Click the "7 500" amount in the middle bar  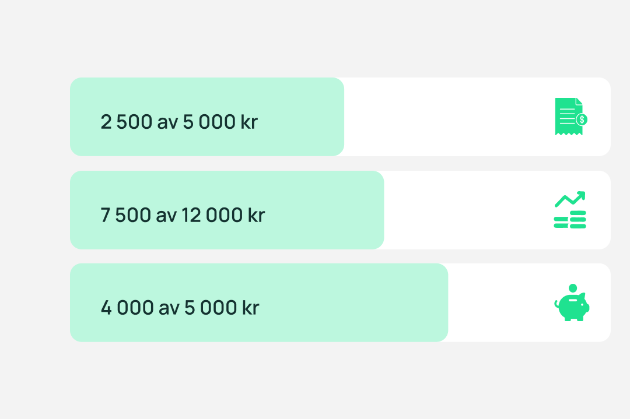pos(125,215)
